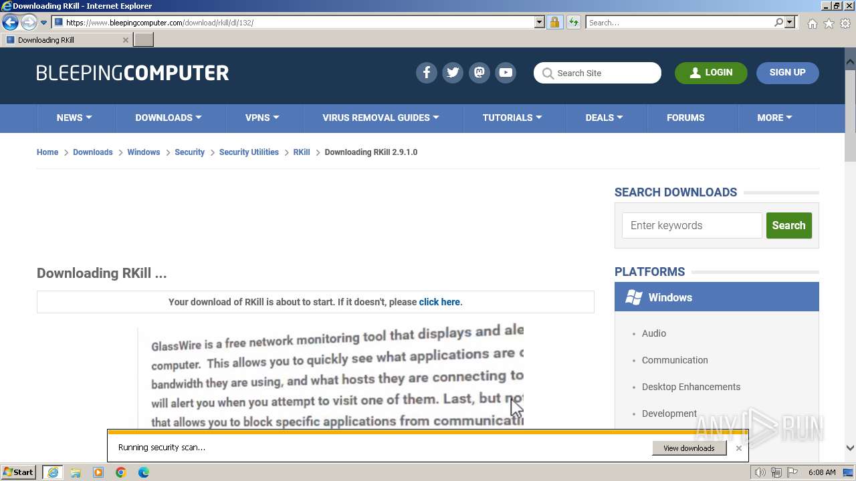
Task: Click the refresh page icon
Action: (x=573, y=23)
